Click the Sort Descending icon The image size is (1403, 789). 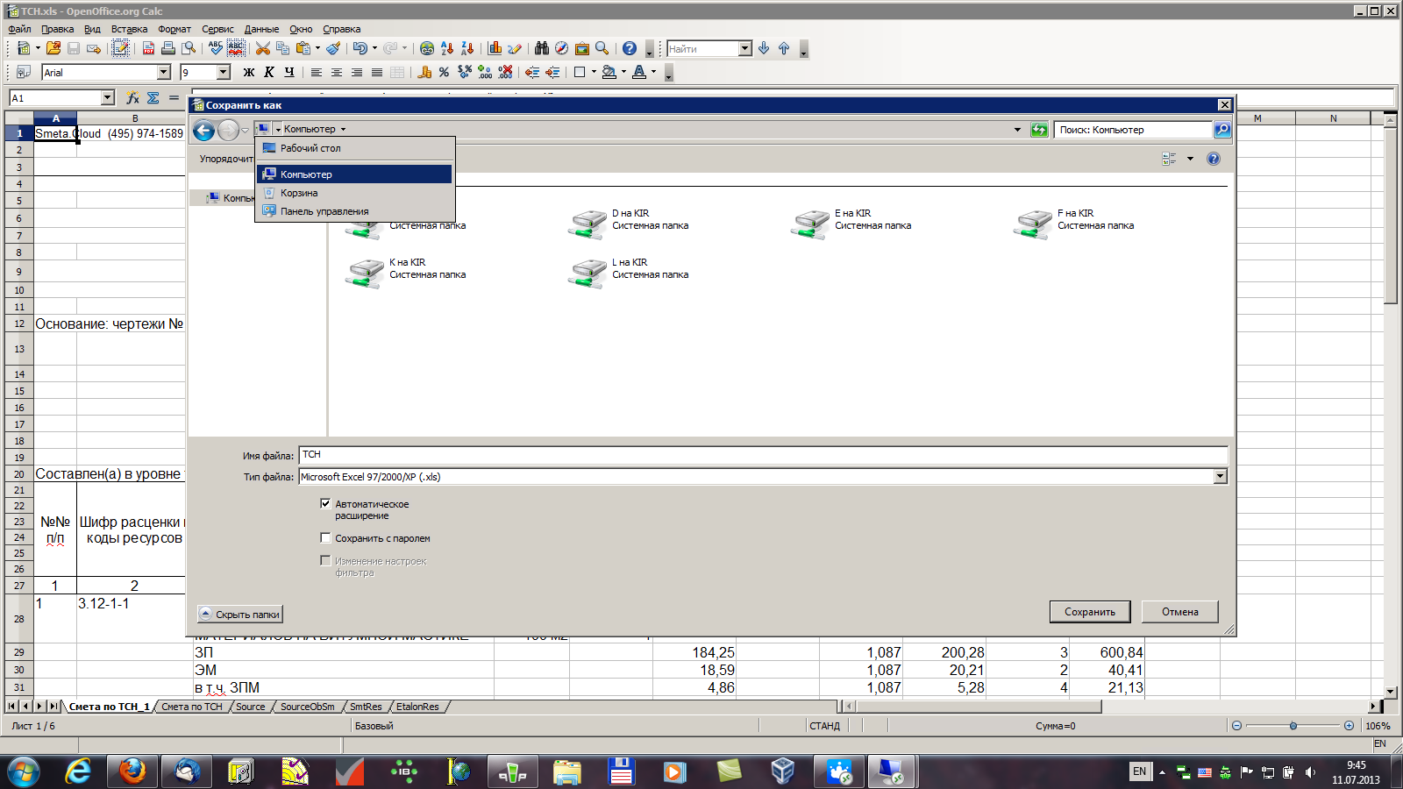(467, 48)
